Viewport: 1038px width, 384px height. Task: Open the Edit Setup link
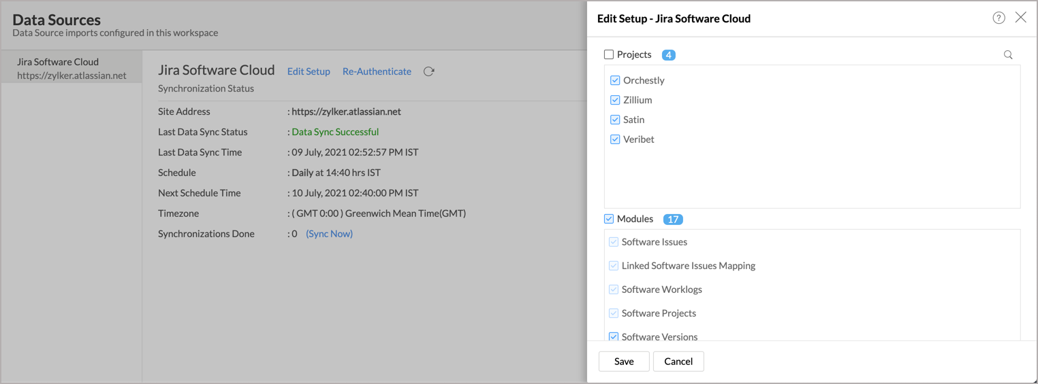coord(309,71)
